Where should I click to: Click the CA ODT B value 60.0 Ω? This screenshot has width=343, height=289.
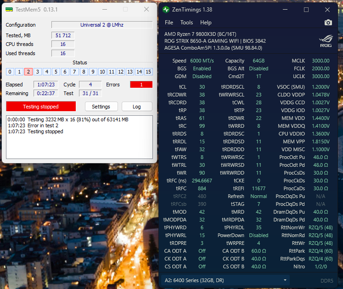[x=259, y=251]
